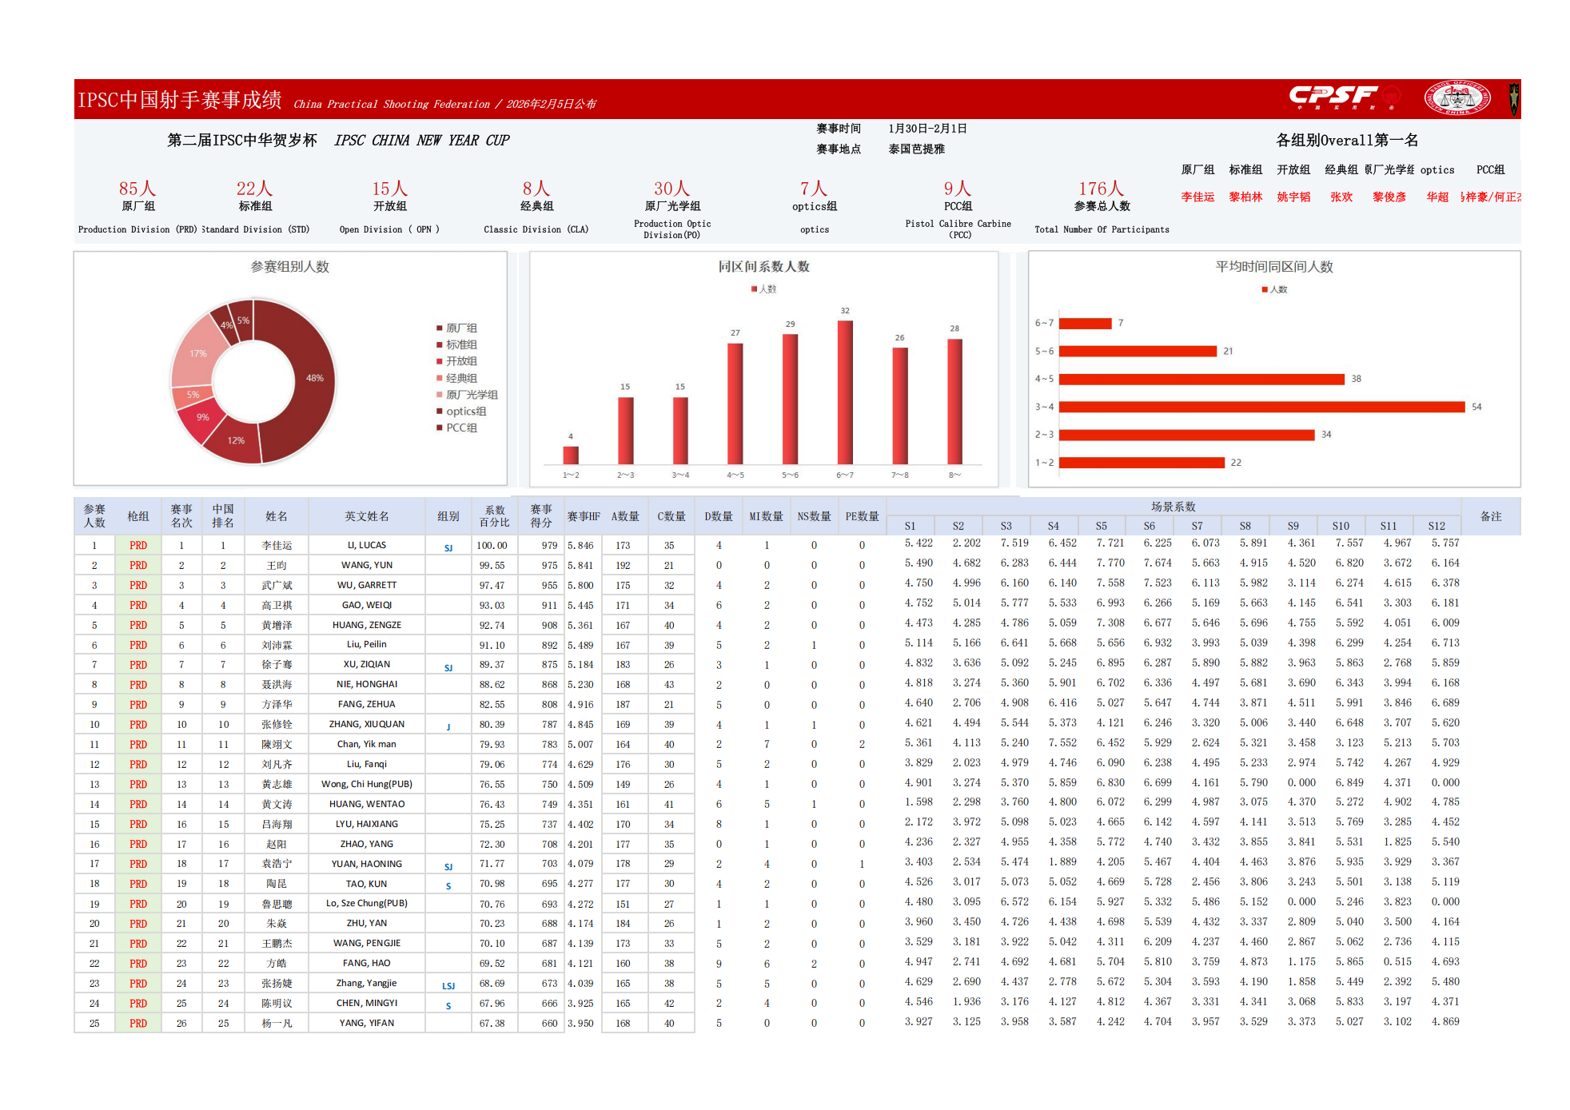1570x1110 pixels.
Task: Click the CPSF logo in the header
Action: tap(1333, 97)
